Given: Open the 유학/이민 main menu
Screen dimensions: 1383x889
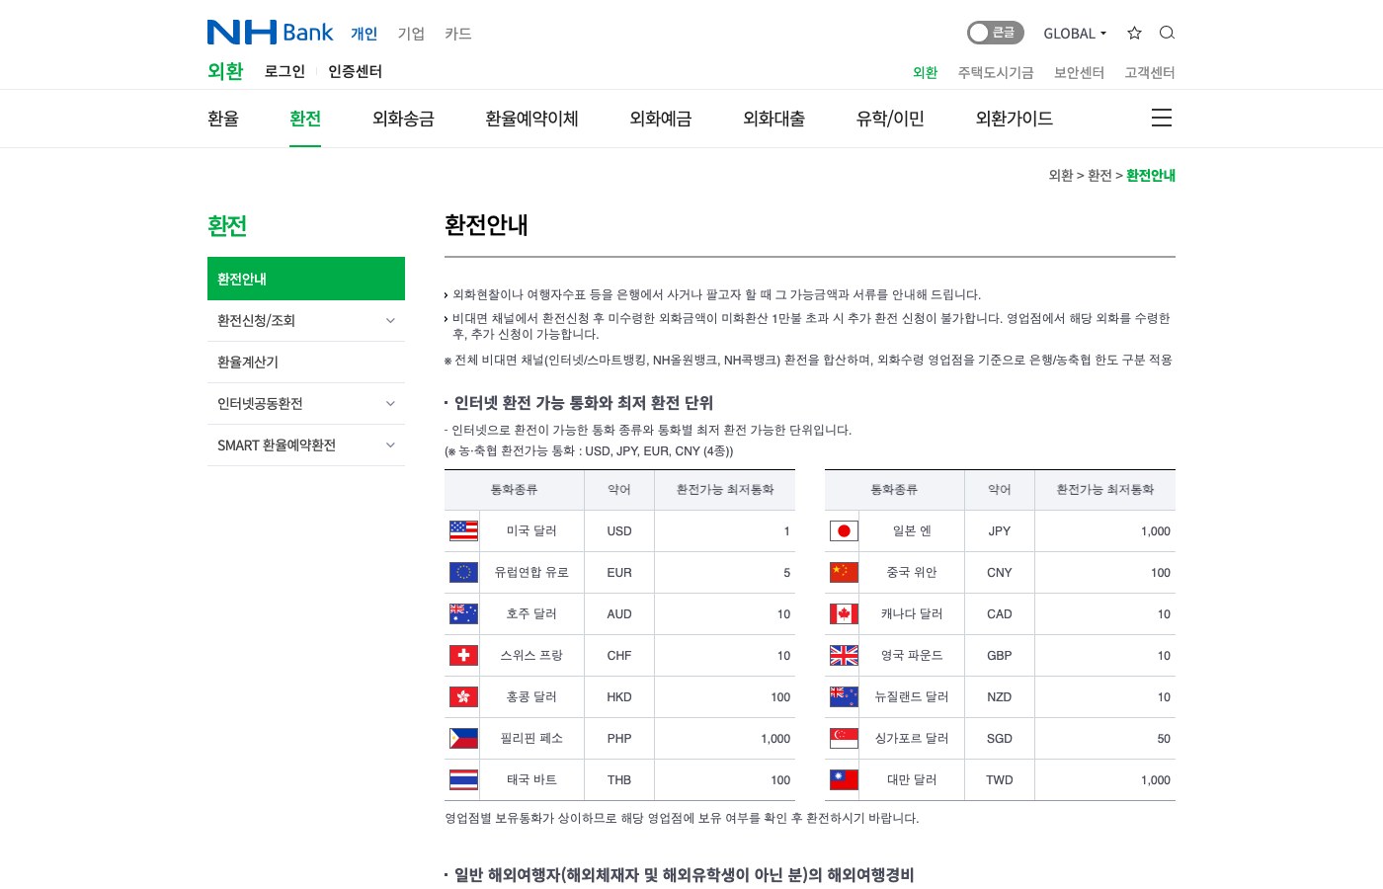Looking at the screenshot, I should coord(890,119).
